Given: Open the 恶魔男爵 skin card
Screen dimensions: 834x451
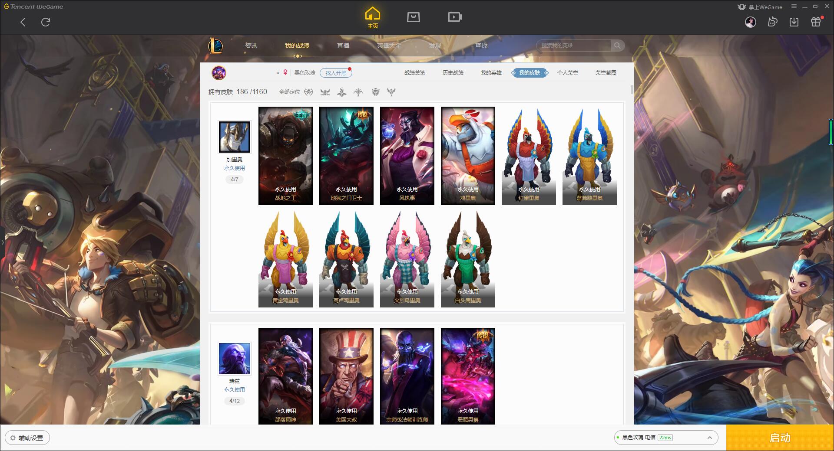Looking at the screenshot, I should click(468, 376).
